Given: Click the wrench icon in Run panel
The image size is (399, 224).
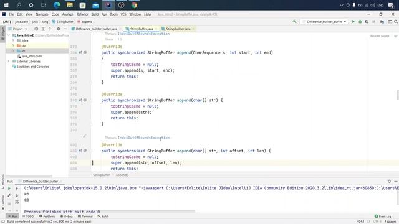Looking at the screenshot, I should (9, 195).
